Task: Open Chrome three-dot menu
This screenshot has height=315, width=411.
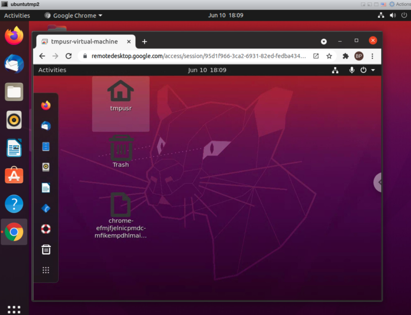Action: click(x=372, y=56)
